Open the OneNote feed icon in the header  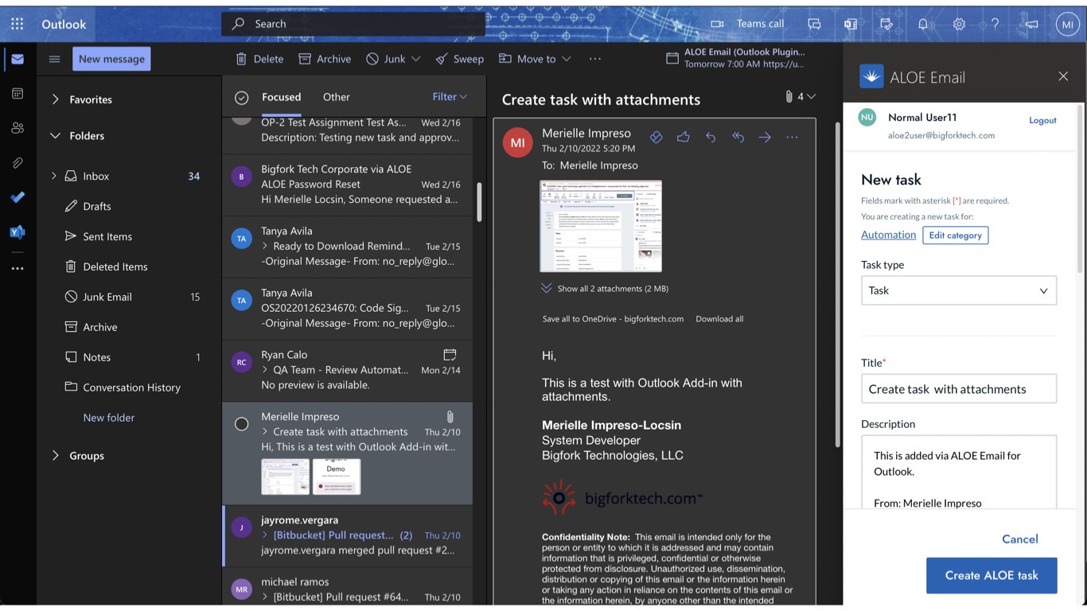[851, 24]
